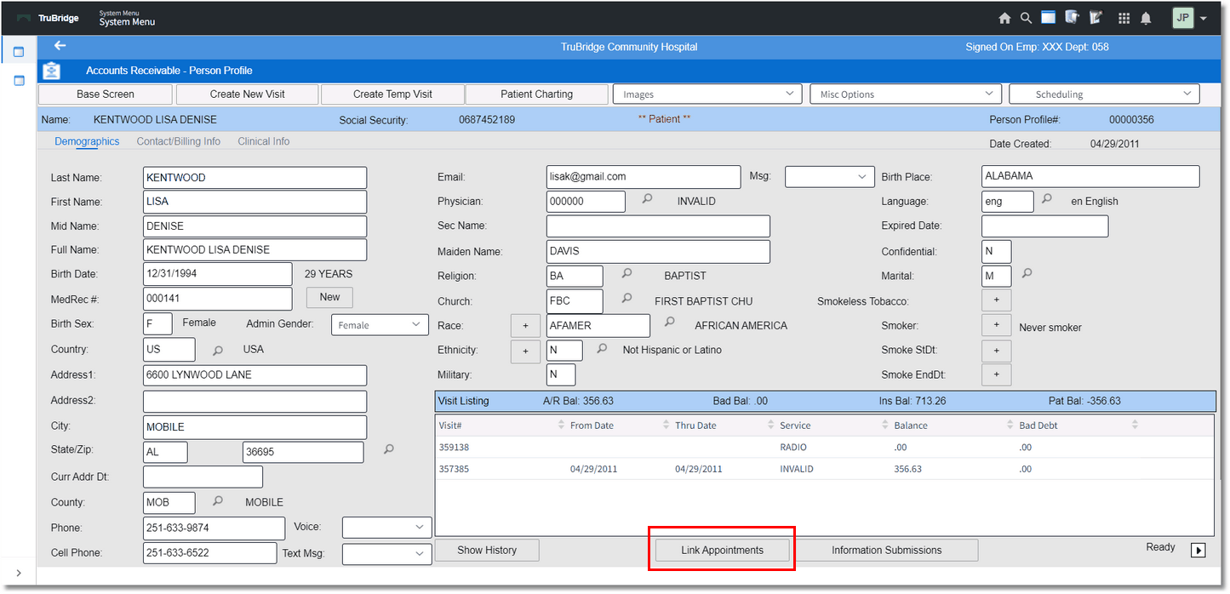Open the notepad with pencil icon
The width and height of the screenshot is (1230, 594).
click(1096, 17)
